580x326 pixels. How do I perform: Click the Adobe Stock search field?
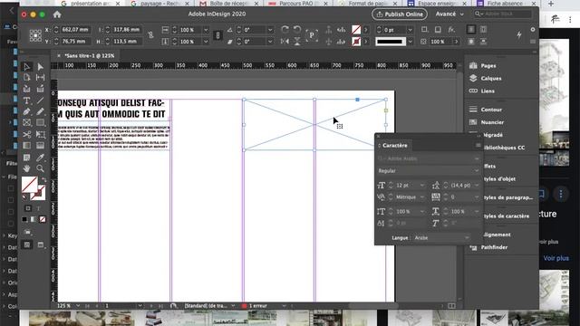click(504, 14)
